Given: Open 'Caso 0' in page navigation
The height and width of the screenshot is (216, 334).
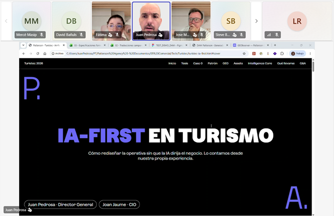Looking at the screenshot, I should click(198, 64).
